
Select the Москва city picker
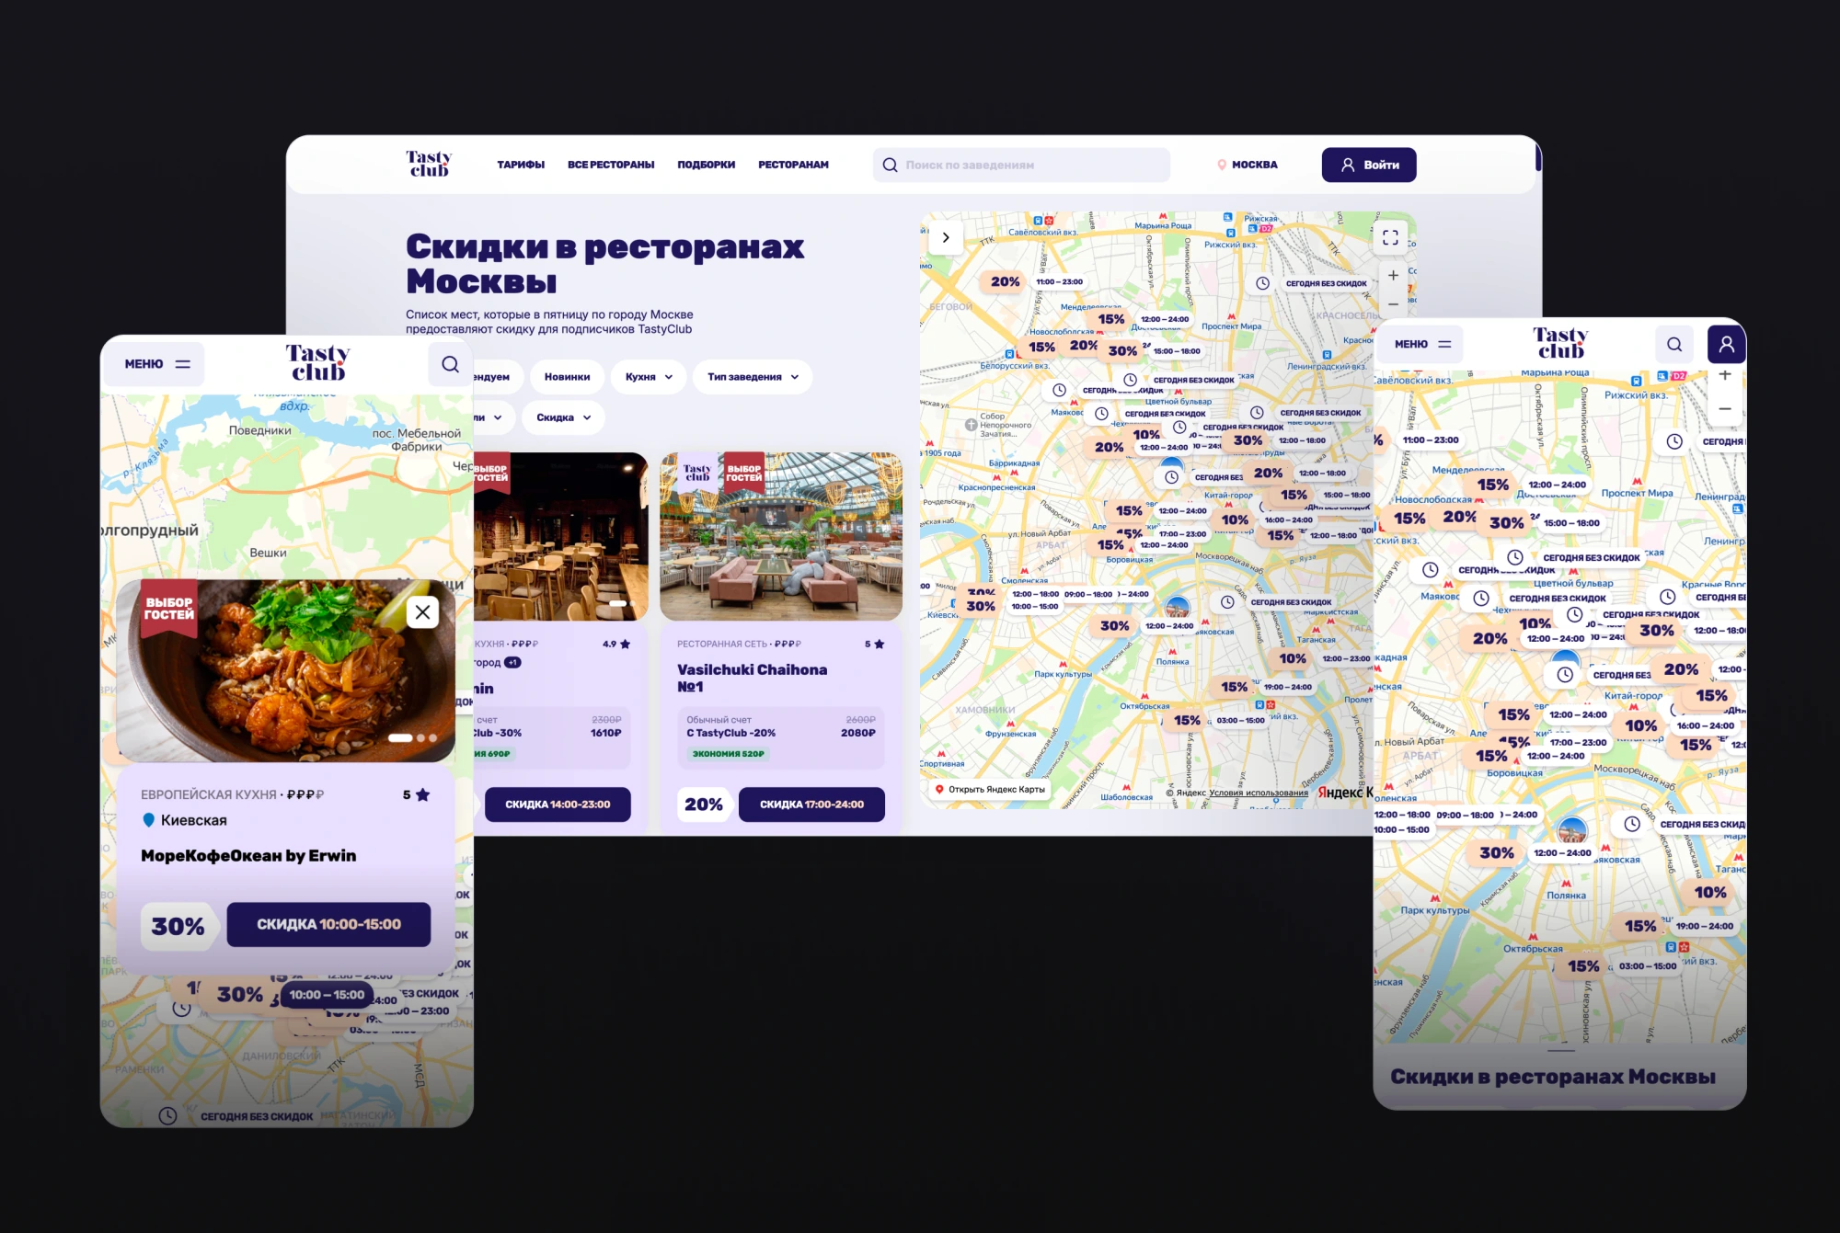tap(1248, 165)
